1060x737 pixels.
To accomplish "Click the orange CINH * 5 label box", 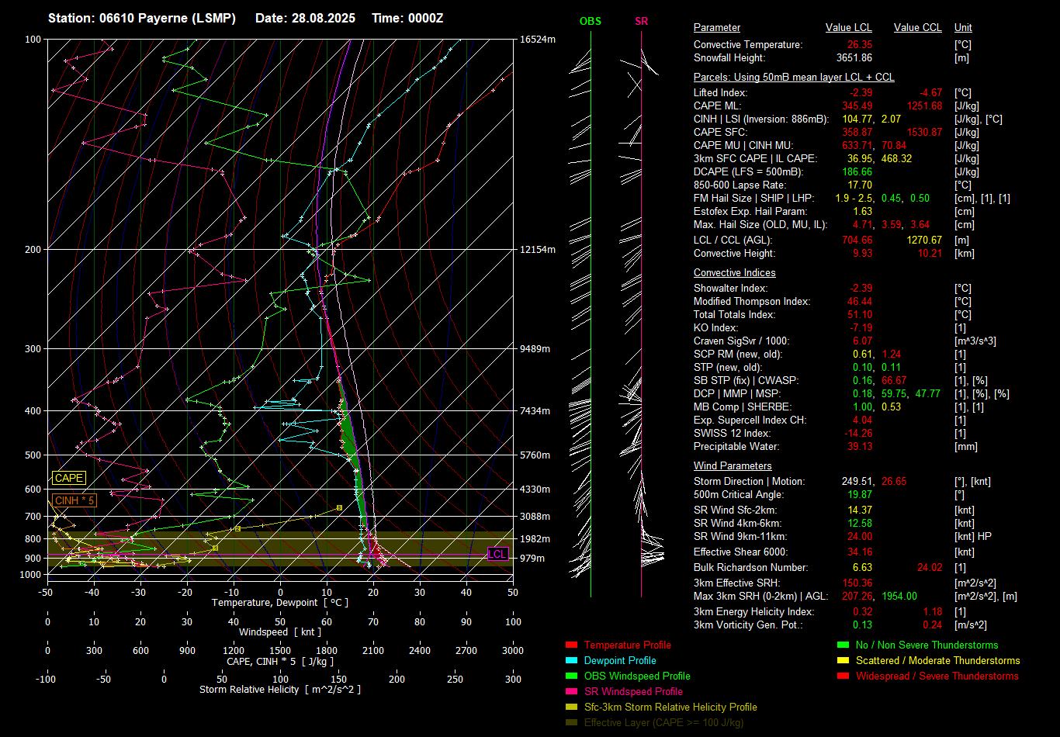I will coord(74,501).
